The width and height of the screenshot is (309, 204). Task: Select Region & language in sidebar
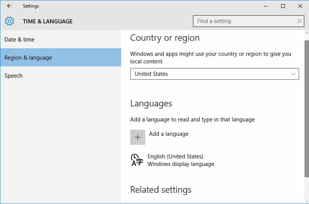[x=60, y=57]
